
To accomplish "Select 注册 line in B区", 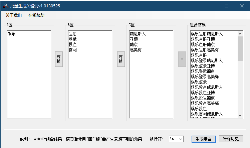I will [x=72, y=34].
